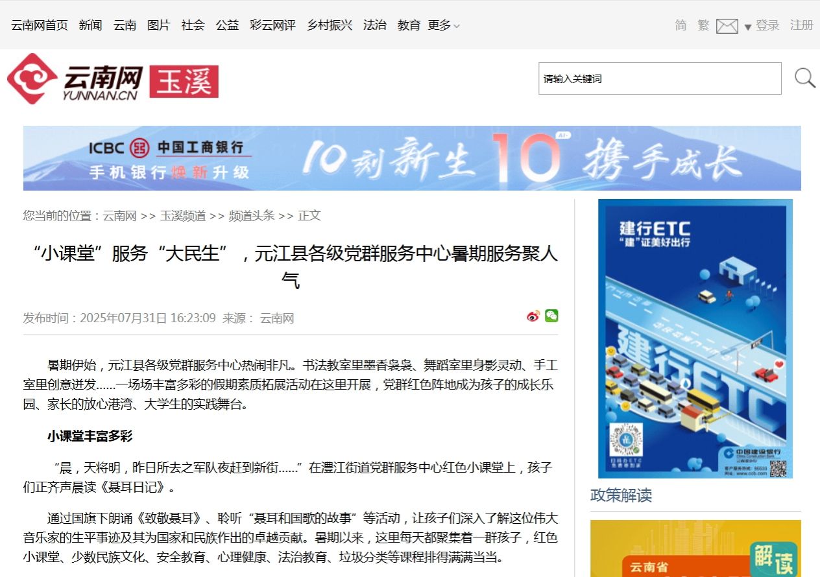
Task: Click the red 玉溪 channel badge
Action: 184,82
